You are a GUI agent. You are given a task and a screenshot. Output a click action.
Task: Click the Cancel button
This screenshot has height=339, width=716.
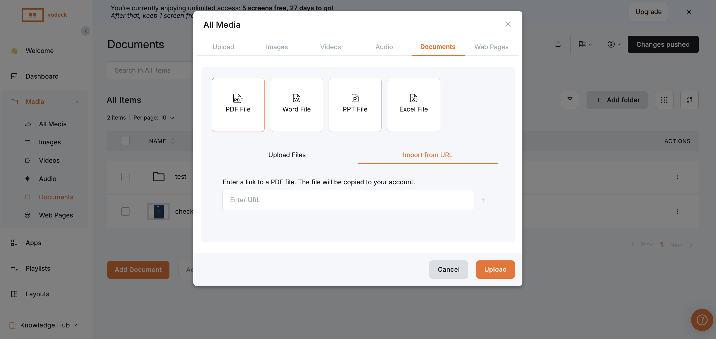tap(448, 269)
